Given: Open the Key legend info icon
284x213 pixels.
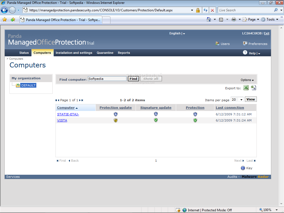Looking at the screenshot, I should 243,168.
